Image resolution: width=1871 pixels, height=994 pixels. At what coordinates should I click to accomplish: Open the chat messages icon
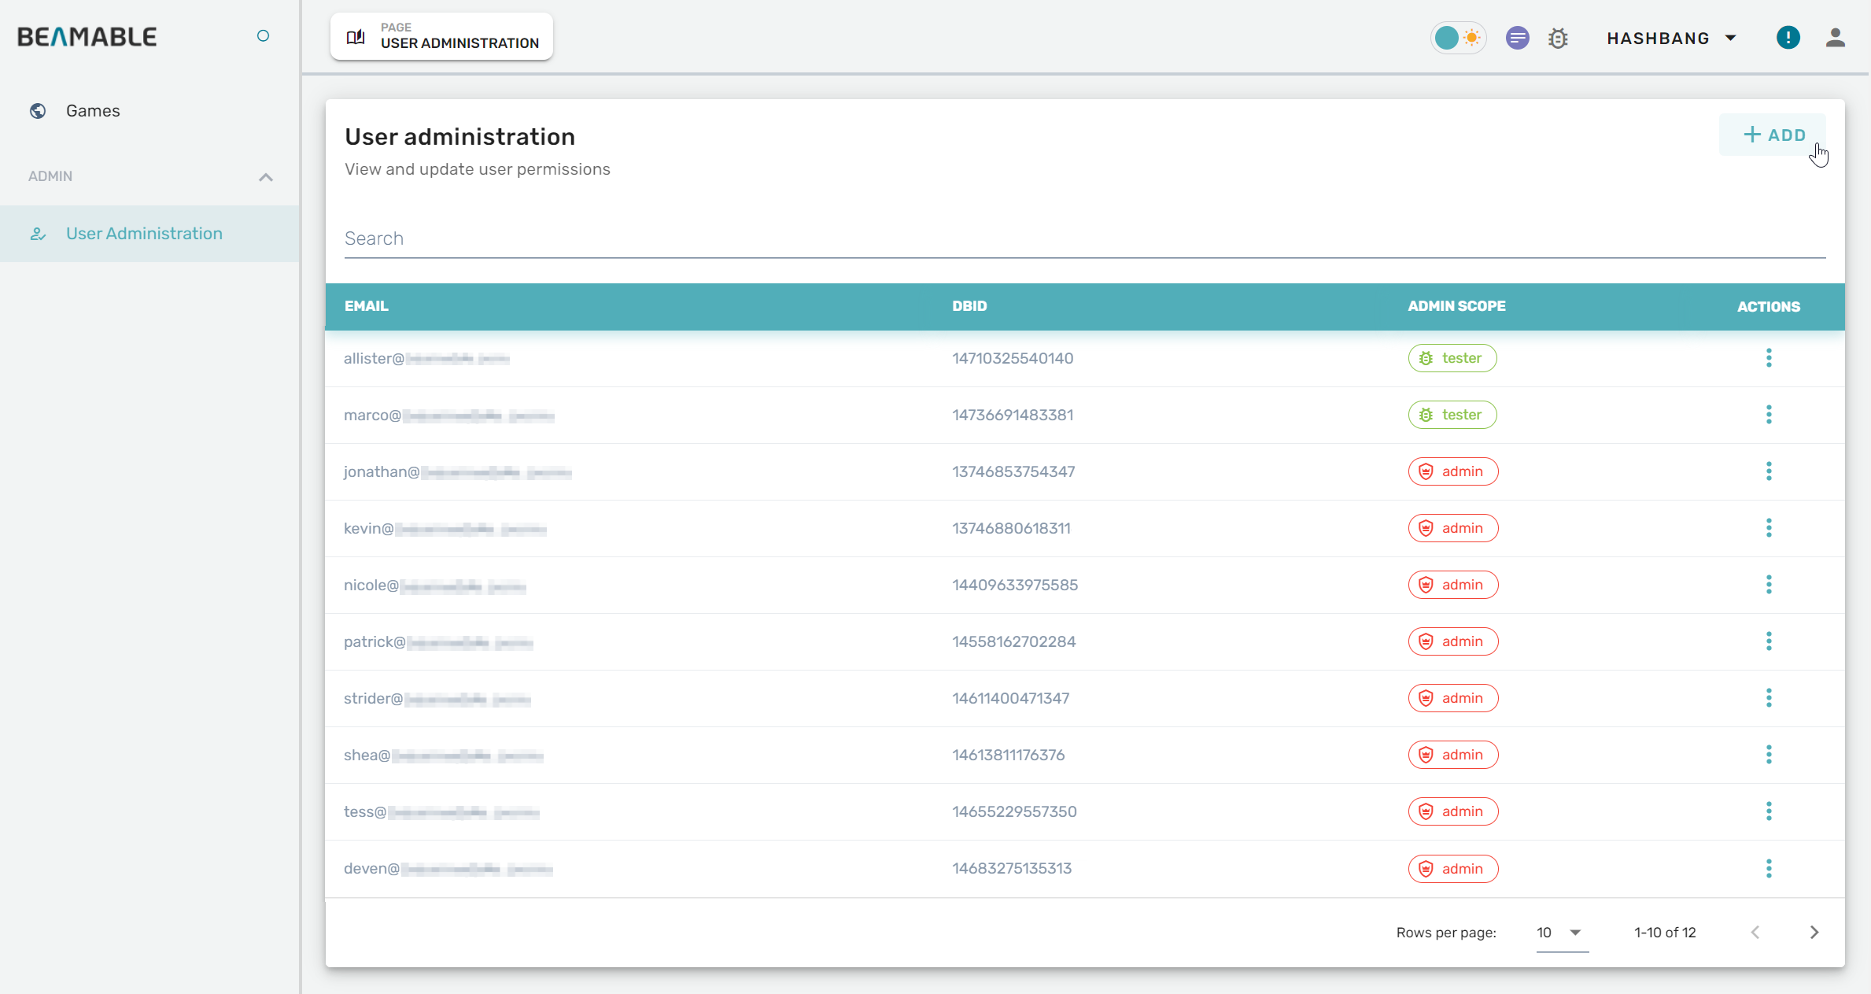[1517, 38]
